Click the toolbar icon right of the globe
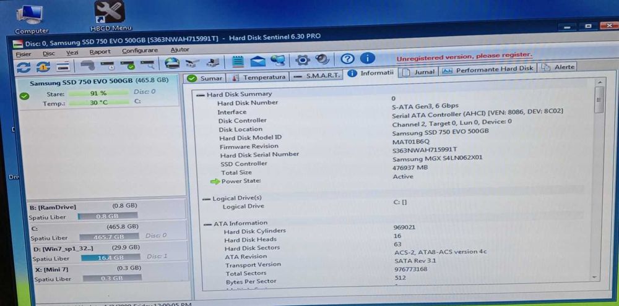The width and height of the screenshot is (619, 306). tap(193, 63)
